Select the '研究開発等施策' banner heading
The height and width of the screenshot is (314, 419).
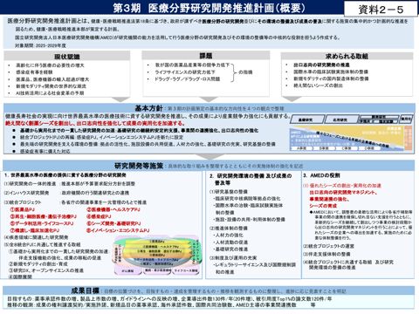coord(139,166)
